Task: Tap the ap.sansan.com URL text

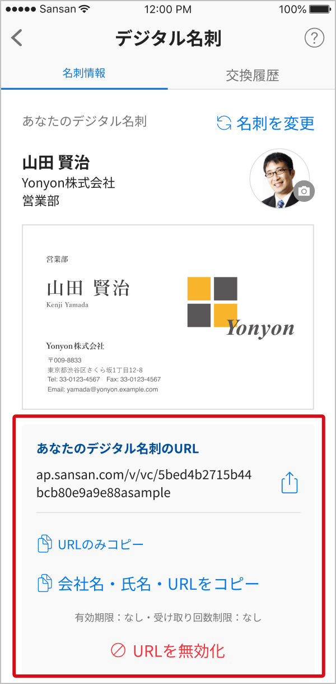Action: click(x=144, y=483)
